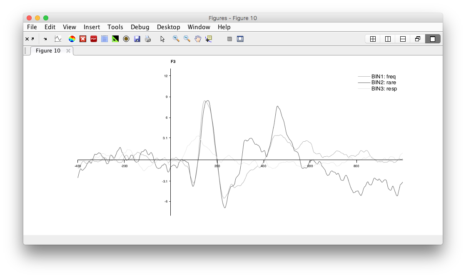Enable the Data Cursor tool
Screen dimensions: 466x278
point(209,38)
